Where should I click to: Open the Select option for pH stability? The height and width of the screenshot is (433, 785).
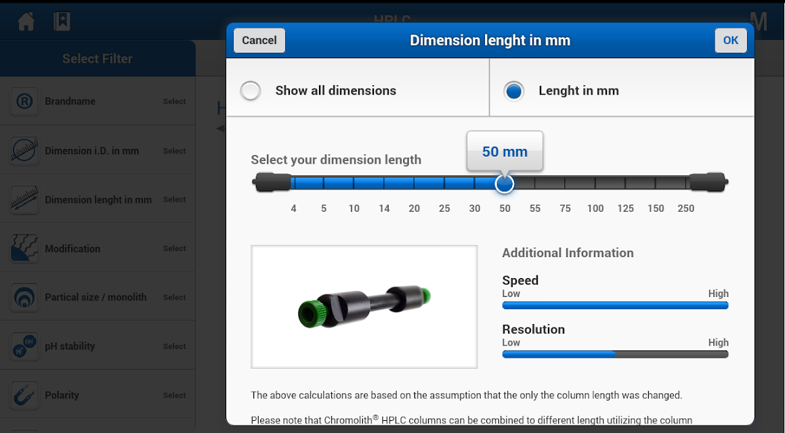click(174, 346)
